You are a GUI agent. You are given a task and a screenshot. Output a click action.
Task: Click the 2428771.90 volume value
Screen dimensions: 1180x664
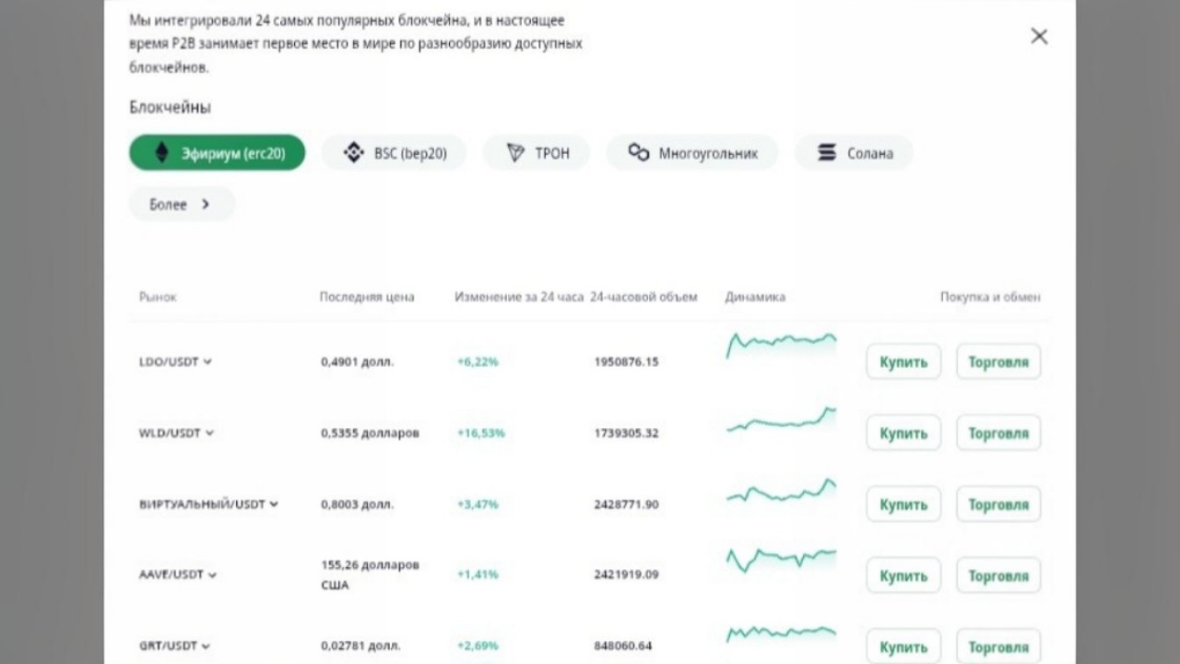pyautogui.click(x=627, y=504)
